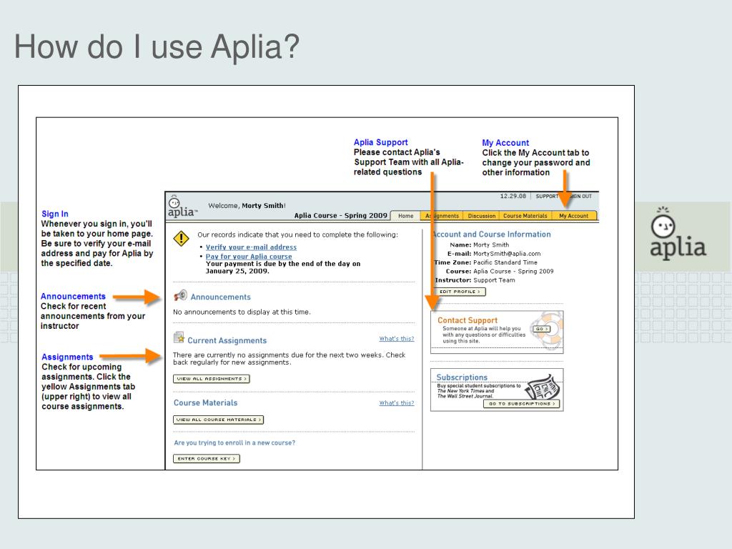This screenshot has height=549, width=732.
Task: Click the Instructor value 'Support Team'
Action: (x=494, y=280)
